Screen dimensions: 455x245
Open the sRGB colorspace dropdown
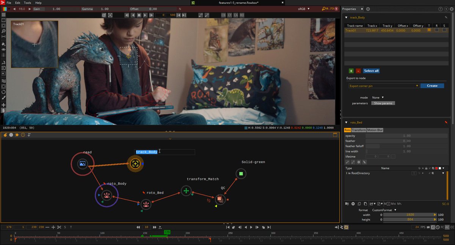coord(304,9)
